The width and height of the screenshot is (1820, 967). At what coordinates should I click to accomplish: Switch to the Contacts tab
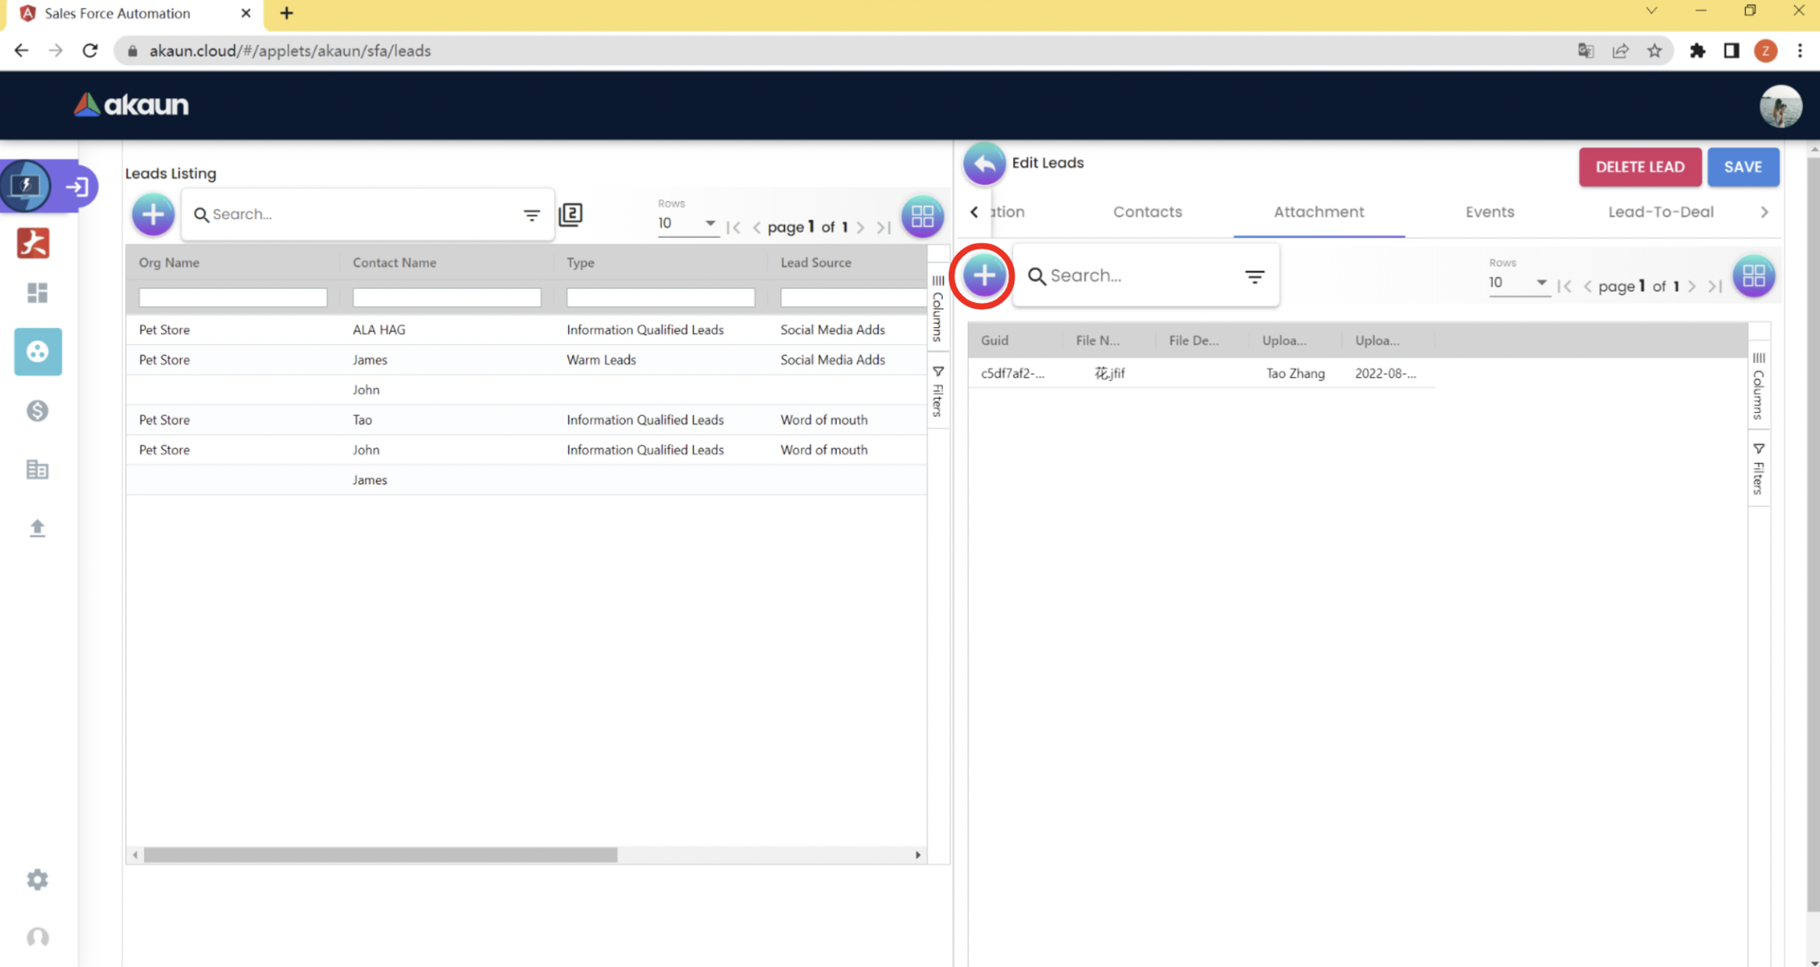[x=1147, y=212]
